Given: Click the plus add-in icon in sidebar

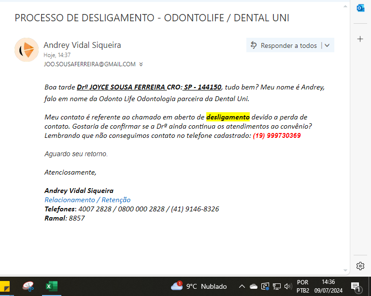Looking at the screenshot, I should click(360, 39).
